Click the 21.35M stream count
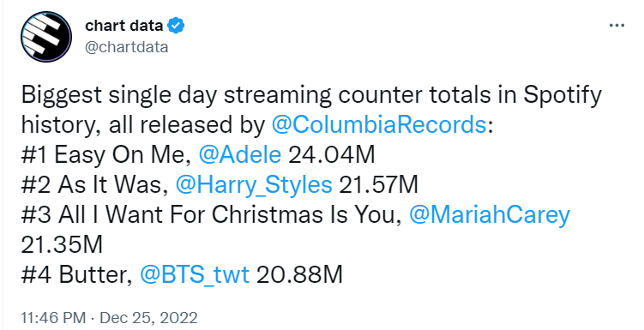The image size is (644, 330). pyautogui.click(x=62, y=244)
